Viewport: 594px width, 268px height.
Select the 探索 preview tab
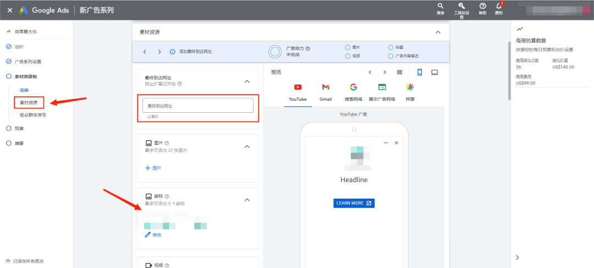pos(410,93)
